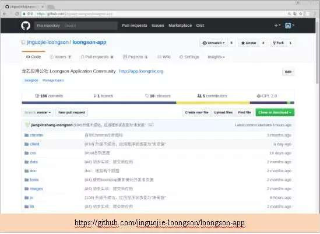Open the lib folder
The width and height of the screenshot is (320, 234).
click(32, 207)
